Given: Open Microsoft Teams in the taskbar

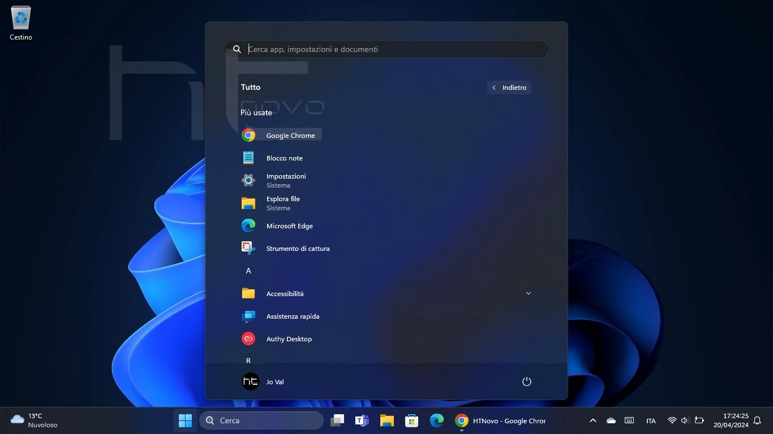Looking at the screenshot, I should (x=362, y=420).
